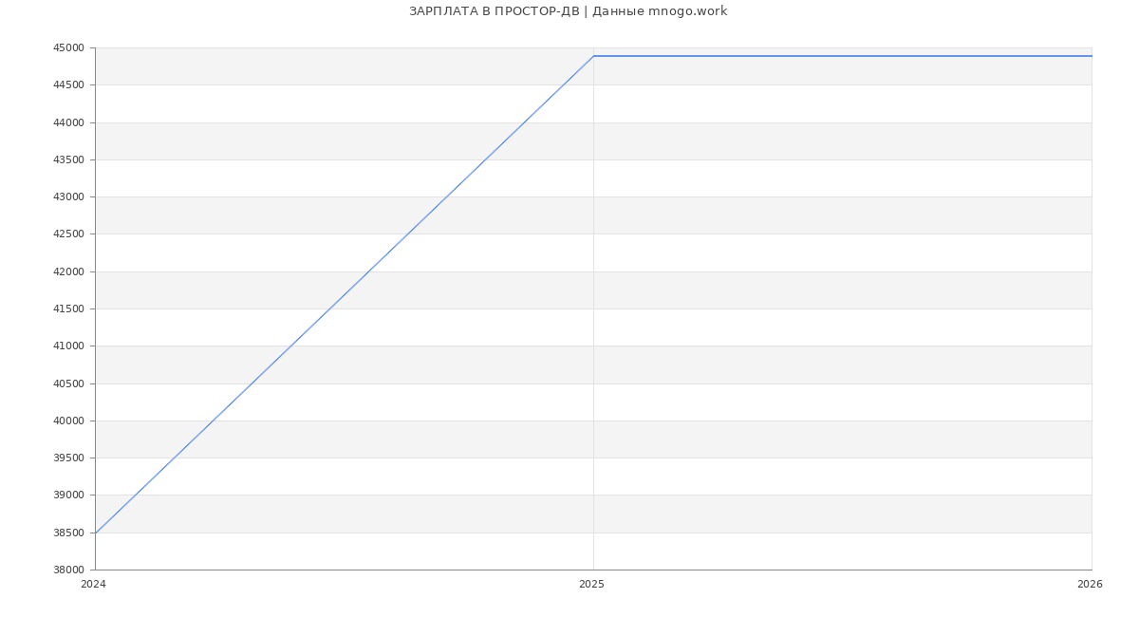Click the 44000 y-axis label

(68, 123)
